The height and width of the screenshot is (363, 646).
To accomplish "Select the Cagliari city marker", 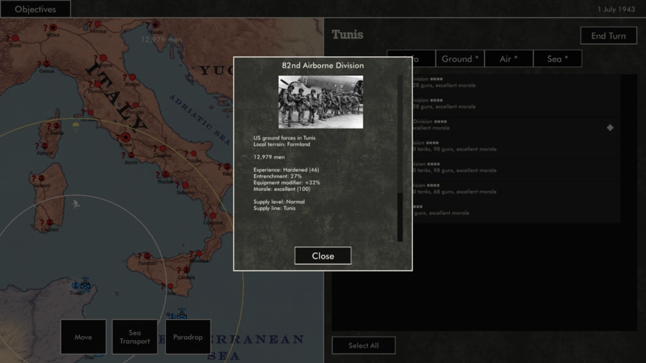I will [49, 222].
